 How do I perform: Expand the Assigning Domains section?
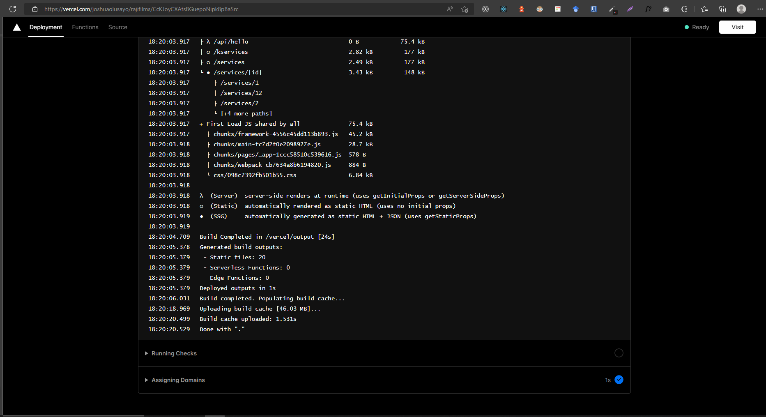coord(178,380)
